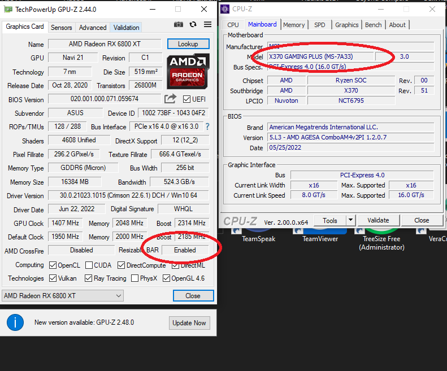Click the motherboard model X370 GAMING PLUS
The height and width of the screenshot is (371, 447).
click(320, 56)
